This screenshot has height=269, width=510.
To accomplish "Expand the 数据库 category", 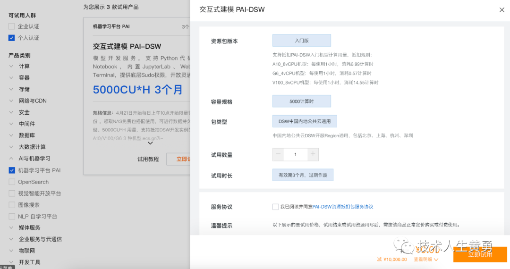I will pyautogui.click(x=11, y=135).
